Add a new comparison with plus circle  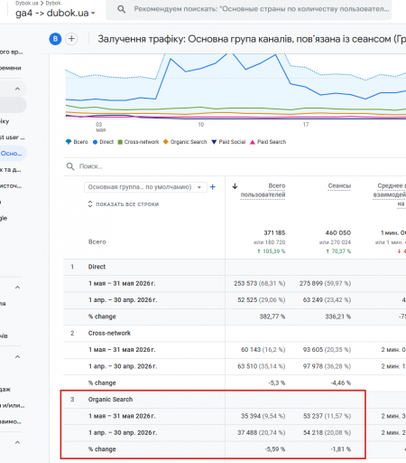coord(71,39)
